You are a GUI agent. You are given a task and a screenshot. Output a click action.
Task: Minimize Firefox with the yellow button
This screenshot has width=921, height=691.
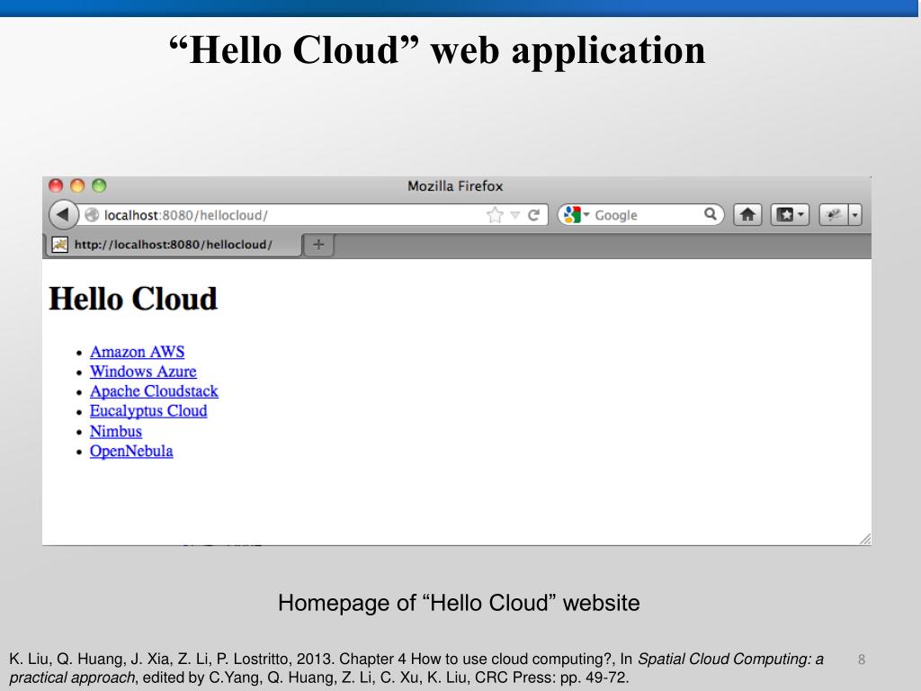(x=77, y=186)
